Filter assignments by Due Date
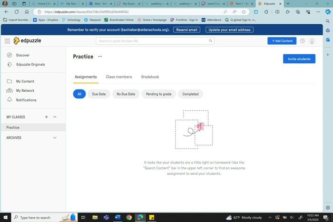333x222 pixels. tap(99, 94)
